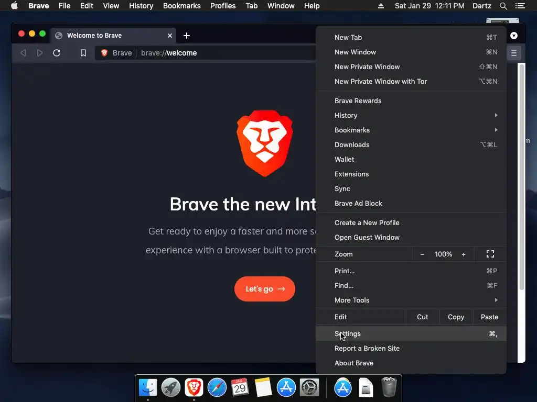Expand the More Tools submenu
The height and width of the screenshot is (402, 537).
tap(411, 300)
